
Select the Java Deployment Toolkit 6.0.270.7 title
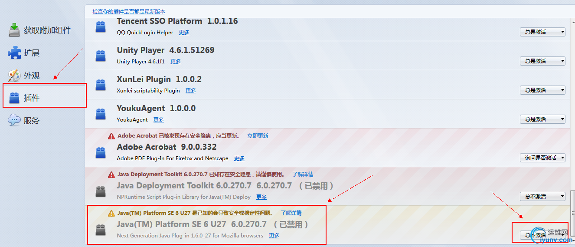[225, 186]
